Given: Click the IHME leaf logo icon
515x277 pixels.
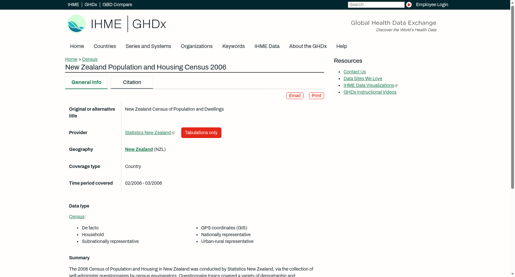Looking at the screenshot, I should pyautogui.click(x=76, y=24).
